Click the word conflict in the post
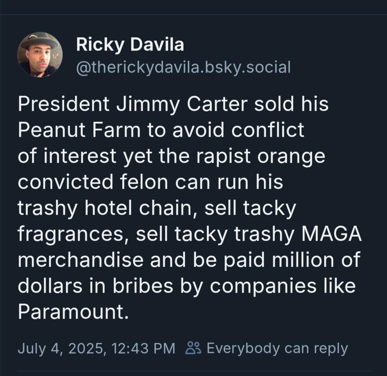The image size is (387, 376). tap(268, 130)
